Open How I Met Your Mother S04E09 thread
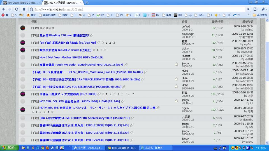This screenshot has height=151, width=269. click(71, 57)
